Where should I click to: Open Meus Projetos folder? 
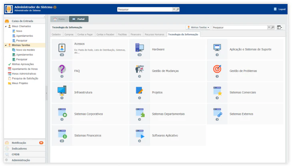18,83
